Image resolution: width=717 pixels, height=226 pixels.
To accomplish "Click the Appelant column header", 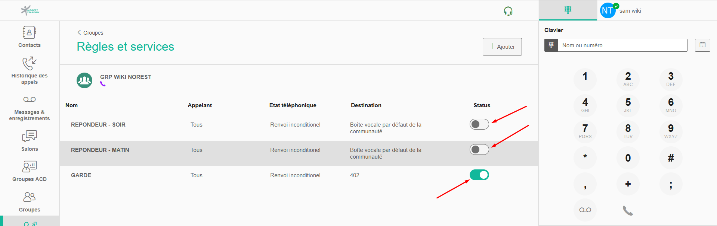I will coord(200,105).
